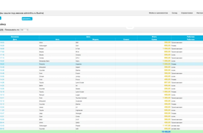
Task: Click the Выйти logout link
Action: [x=40, y=13]
